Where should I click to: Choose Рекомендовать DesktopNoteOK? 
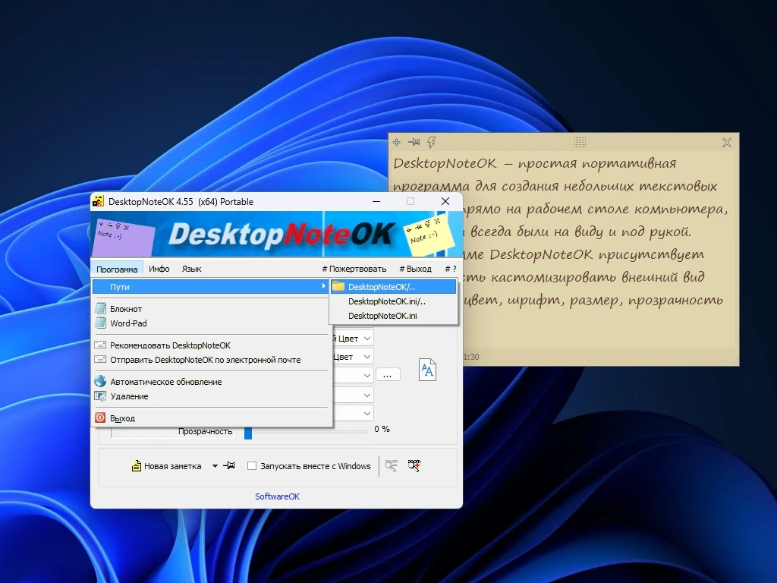click(211, 345)
